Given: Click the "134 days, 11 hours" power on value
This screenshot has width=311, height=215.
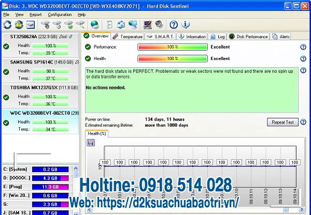Looking at the screenshot, I should [165, 119].
